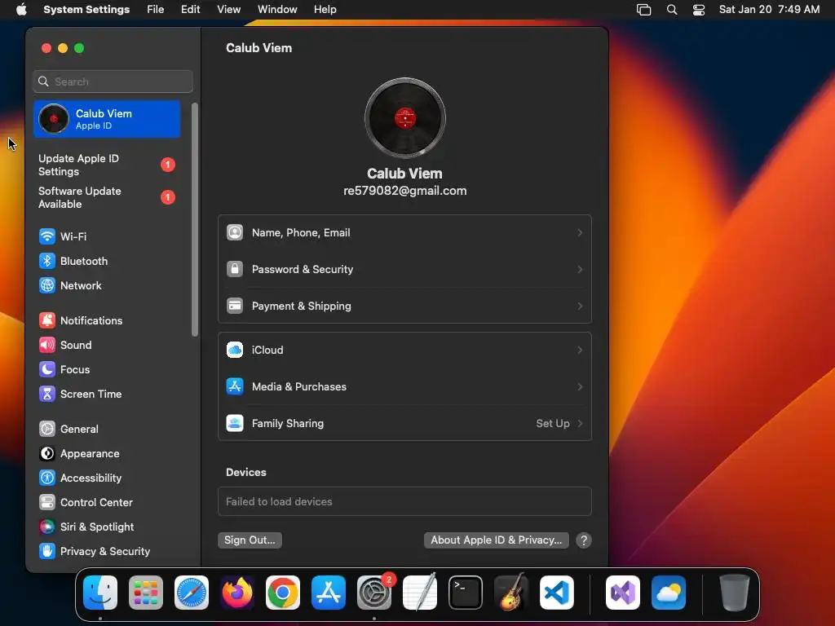Launch Firefox from the Dock
This screenshot has height=626, width=835.
(237, 593)
